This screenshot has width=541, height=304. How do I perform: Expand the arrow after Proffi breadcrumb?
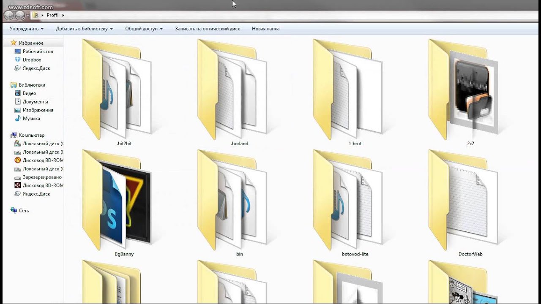point(63,15)
